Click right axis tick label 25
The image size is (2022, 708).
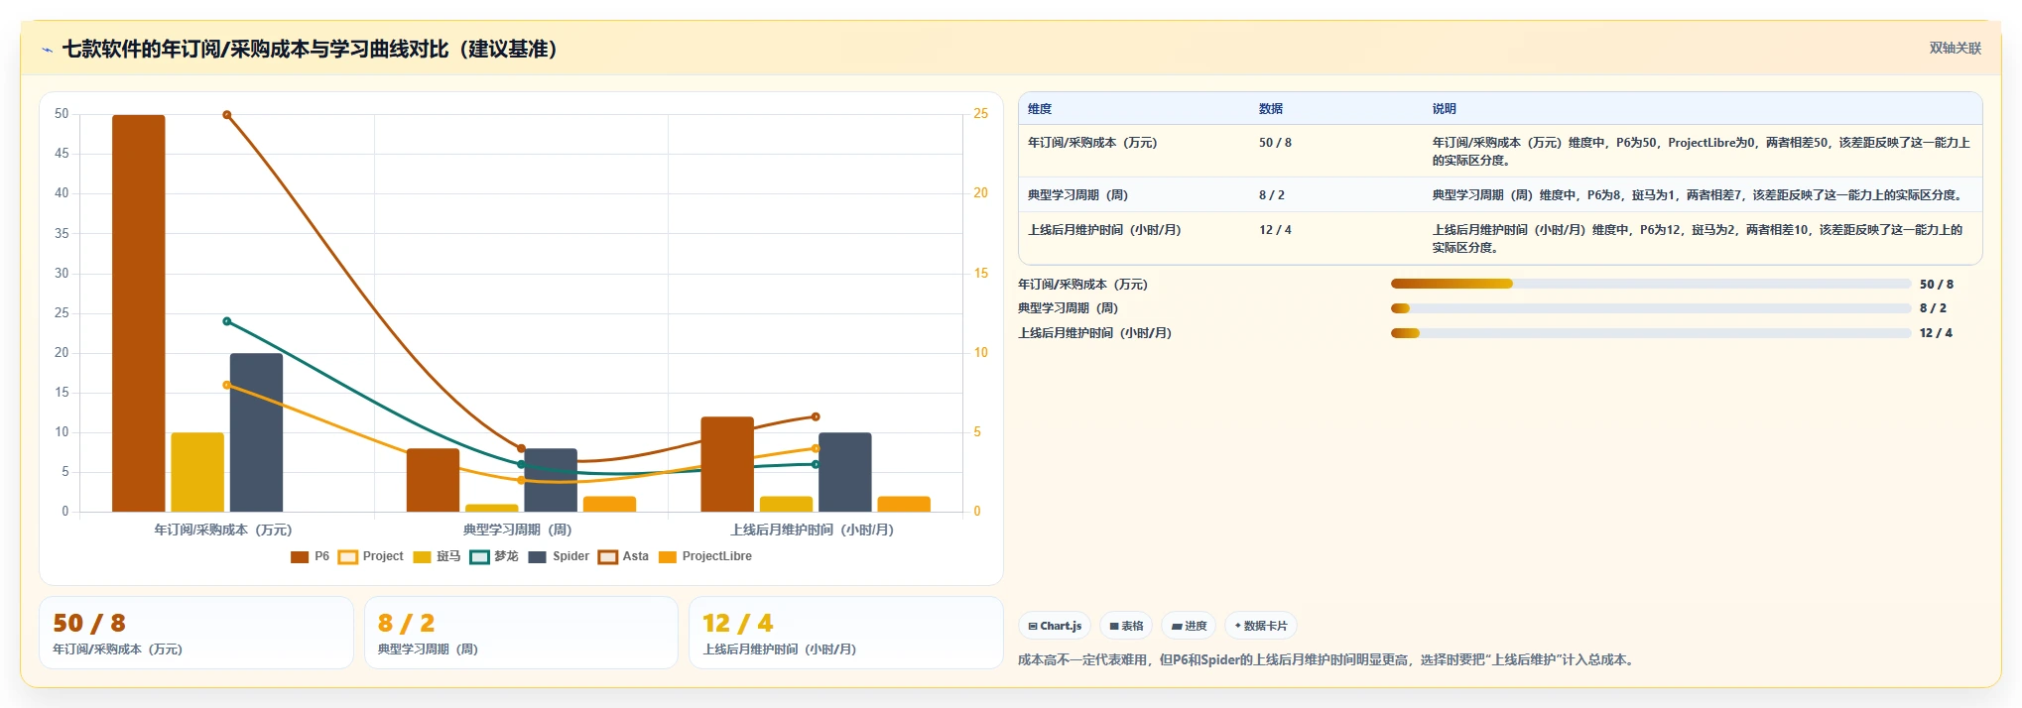click(980, 114)
